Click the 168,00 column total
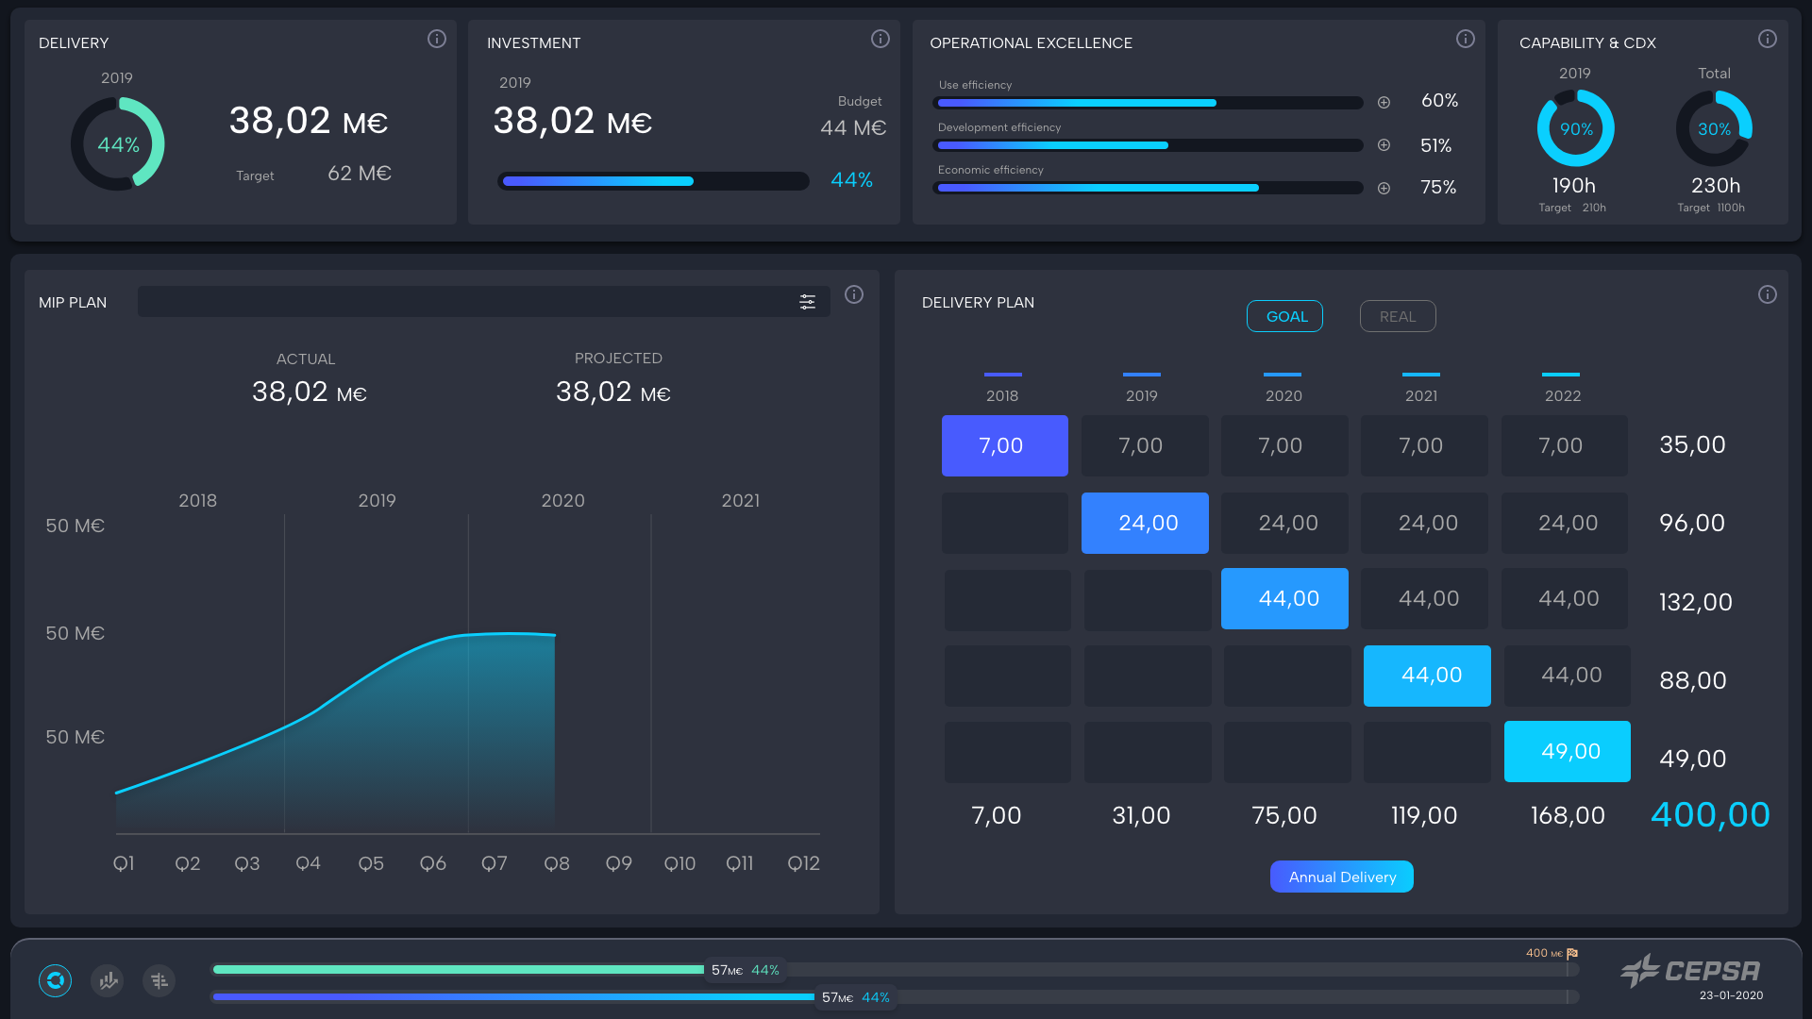Viewport: 1812px width, 1019px height. point(1568,815)
